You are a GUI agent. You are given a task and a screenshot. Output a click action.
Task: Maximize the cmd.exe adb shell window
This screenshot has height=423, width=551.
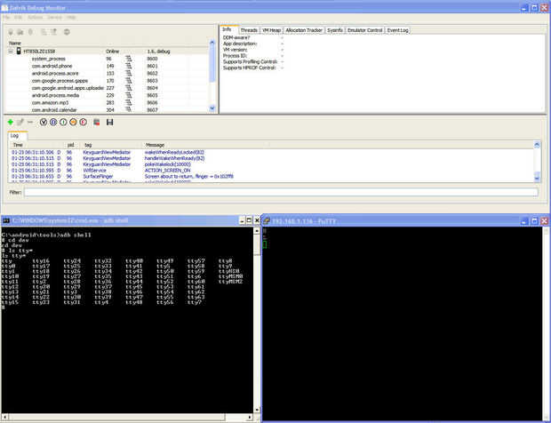249,220
